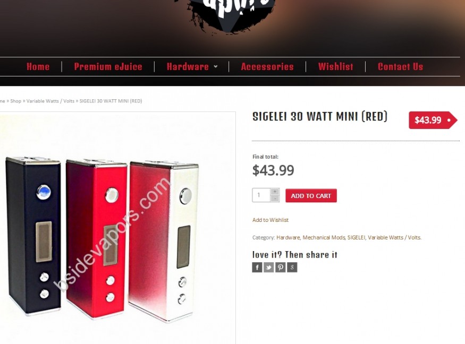Open the Accessories menu item
The image size is (465, 344).
(267, 66)
